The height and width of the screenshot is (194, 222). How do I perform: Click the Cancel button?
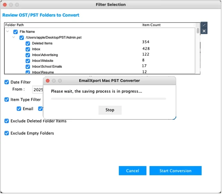click(x=133, y=171)
